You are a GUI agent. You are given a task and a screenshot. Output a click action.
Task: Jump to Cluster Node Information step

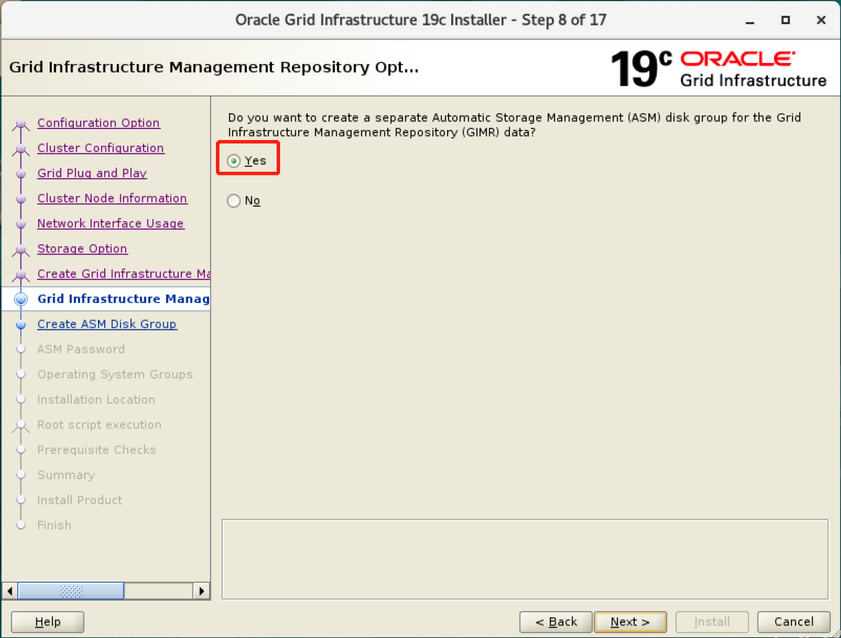click(112, 198)
